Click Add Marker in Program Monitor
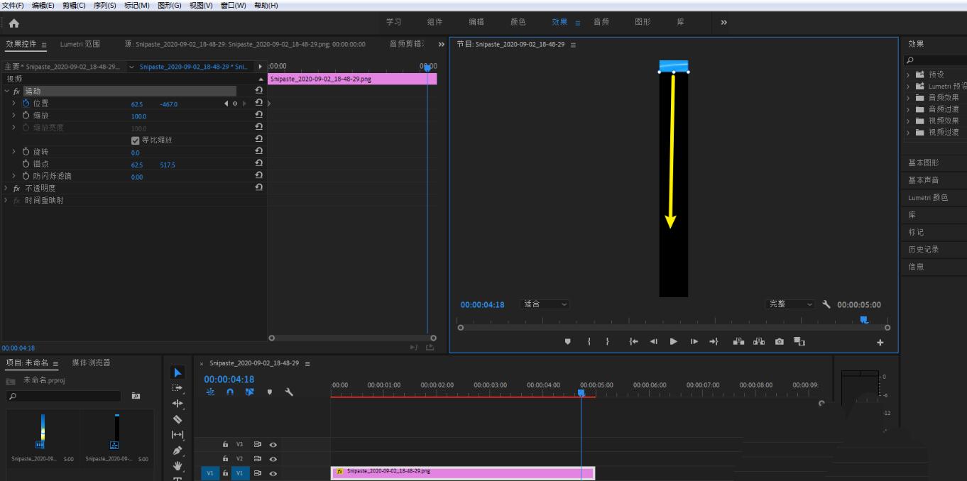The width and height of the screenshot is (967, 481). pos(567,341)
